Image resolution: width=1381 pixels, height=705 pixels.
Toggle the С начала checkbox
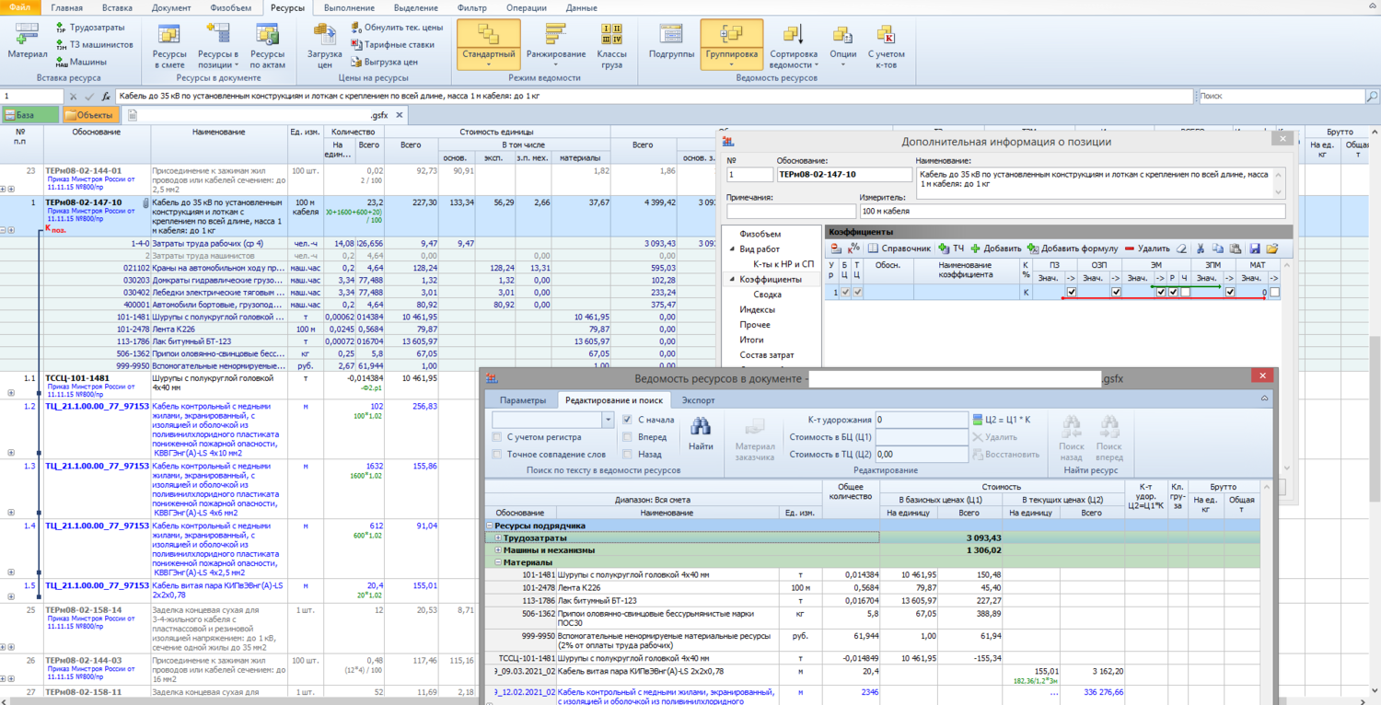[627, 420]
